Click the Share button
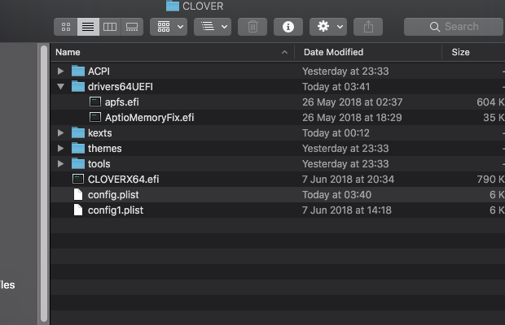505x325 pixels. tap(368, 27)
